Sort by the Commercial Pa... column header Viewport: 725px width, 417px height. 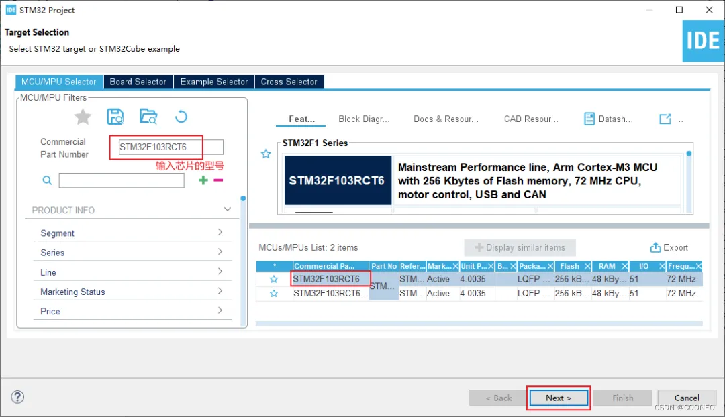[330, 266]
